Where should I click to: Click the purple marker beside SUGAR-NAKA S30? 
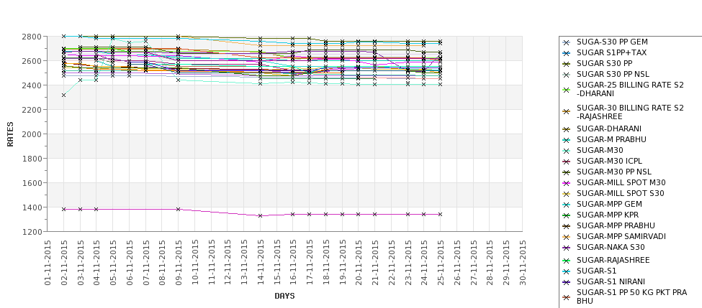[x=567, y=248]
